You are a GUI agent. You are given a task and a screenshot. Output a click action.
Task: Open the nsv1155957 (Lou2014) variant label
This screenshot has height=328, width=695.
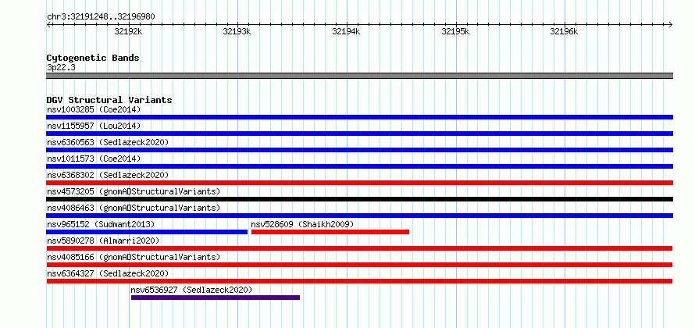(x=94, y=126)
